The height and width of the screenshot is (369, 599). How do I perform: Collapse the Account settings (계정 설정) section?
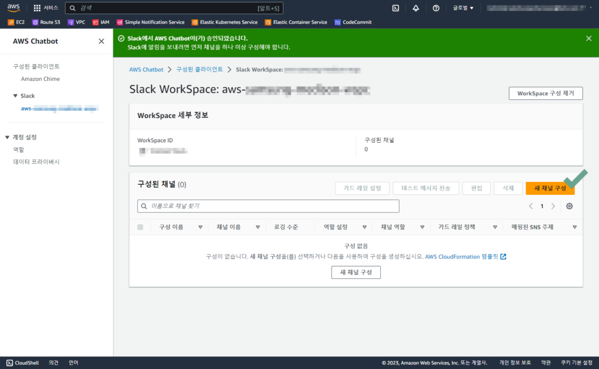click(7, 137)
